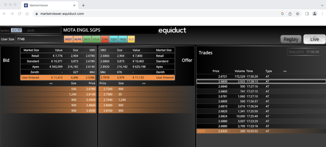Select trade 2.6840 at 17:27:16
The height and width of the screenshot is (147, 326).
pyautogui.click(x=261, y=86)
